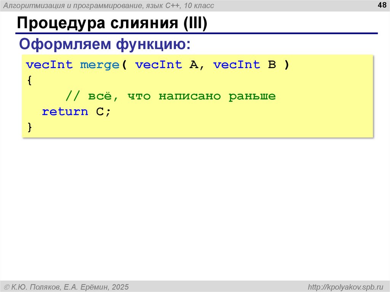Click parameter 'vecInt A' in function signature
Image resolution: width=390 pixels, height=292 pixels.
[x=167, y=65]
